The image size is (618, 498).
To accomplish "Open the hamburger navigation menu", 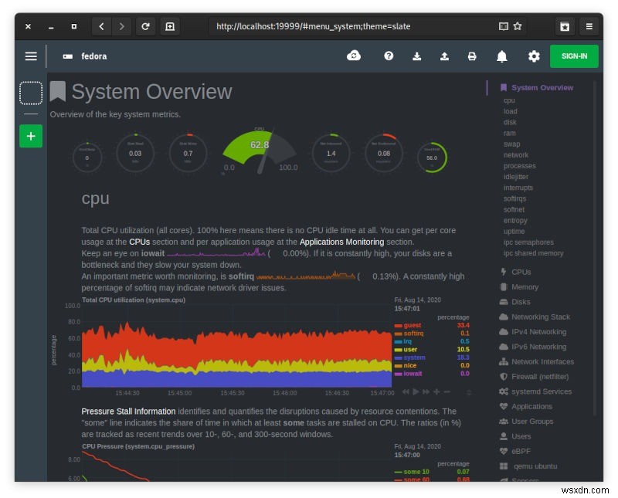I will pyautogui.click(x=30, y=56).
